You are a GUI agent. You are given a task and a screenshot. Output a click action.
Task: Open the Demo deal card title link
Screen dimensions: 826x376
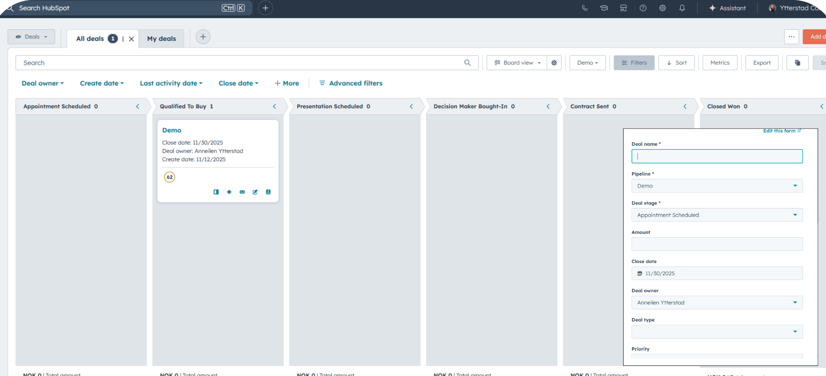coord(172,130)
